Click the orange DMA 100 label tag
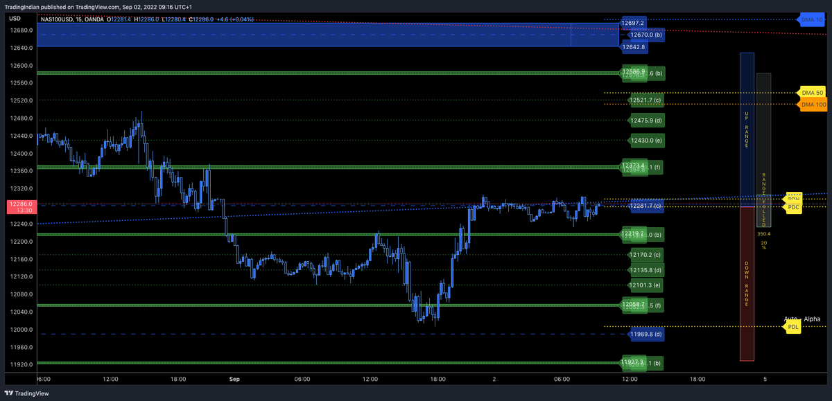This screenshot has width=832, height=401. [x=811, y=105]
